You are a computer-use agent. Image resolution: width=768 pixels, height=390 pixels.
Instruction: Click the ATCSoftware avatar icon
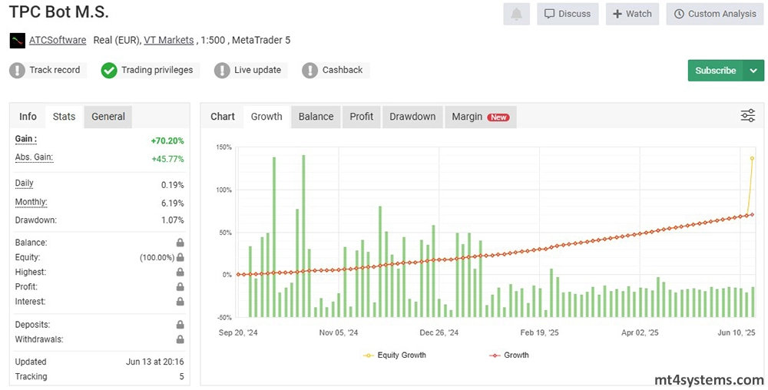click(x=17, y=40)
